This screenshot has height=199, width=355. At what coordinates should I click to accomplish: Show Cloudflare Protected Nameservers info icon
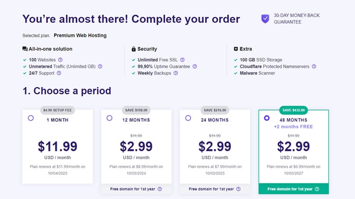tap(314, 66)
